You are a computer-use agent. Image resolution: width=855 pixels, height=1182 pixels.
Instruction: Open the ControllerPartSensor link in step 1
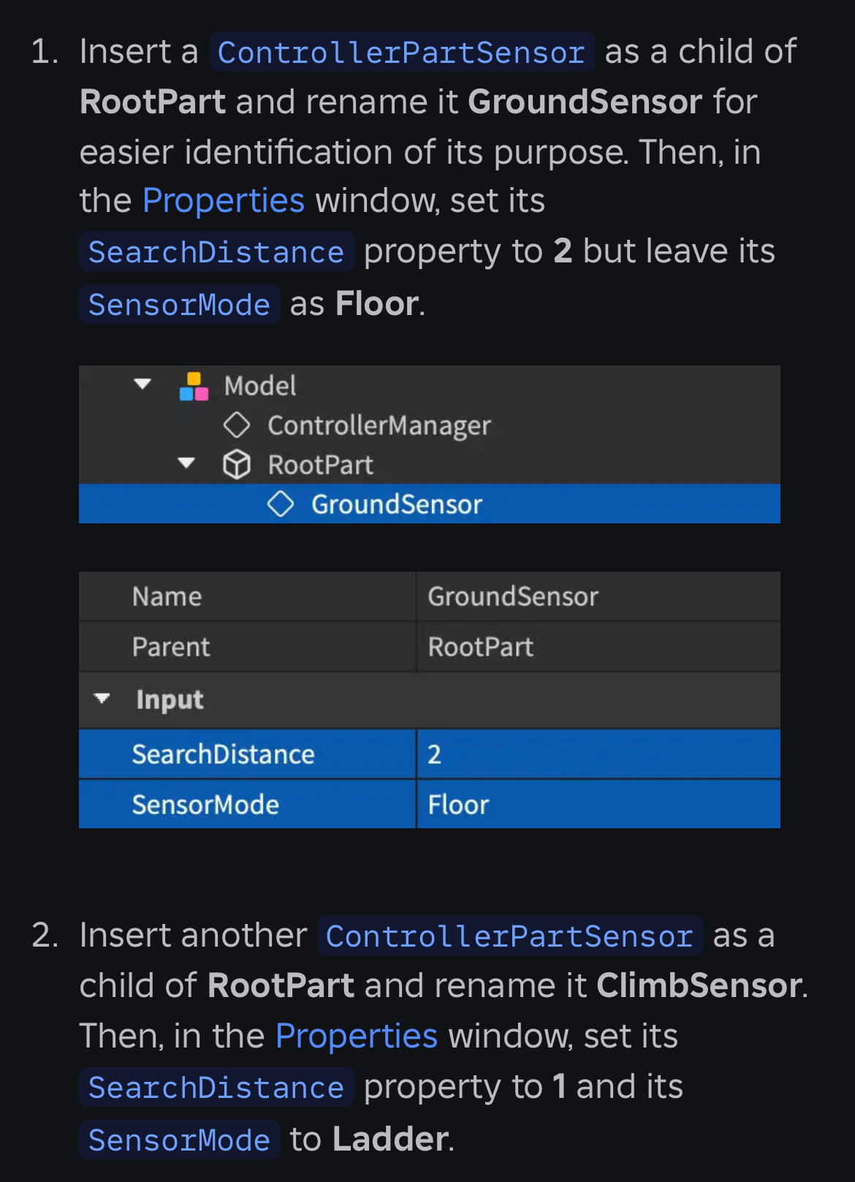point(402,53)
